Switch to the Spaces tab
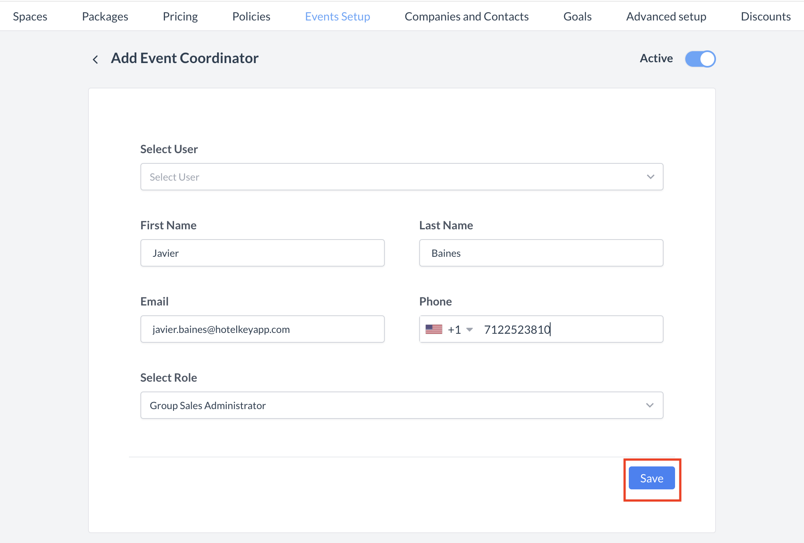The image size is (804, 543). tap(29, 16)
